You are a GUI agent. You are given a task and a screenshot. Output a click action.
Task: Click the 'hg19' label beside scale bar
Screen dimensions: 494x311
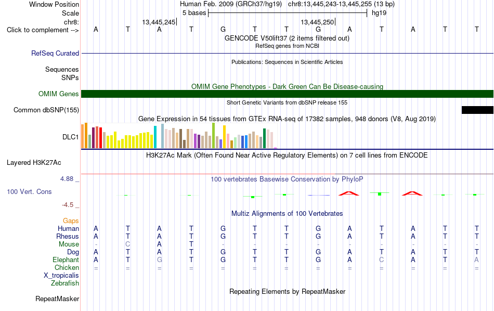click(x=379, y=13)
